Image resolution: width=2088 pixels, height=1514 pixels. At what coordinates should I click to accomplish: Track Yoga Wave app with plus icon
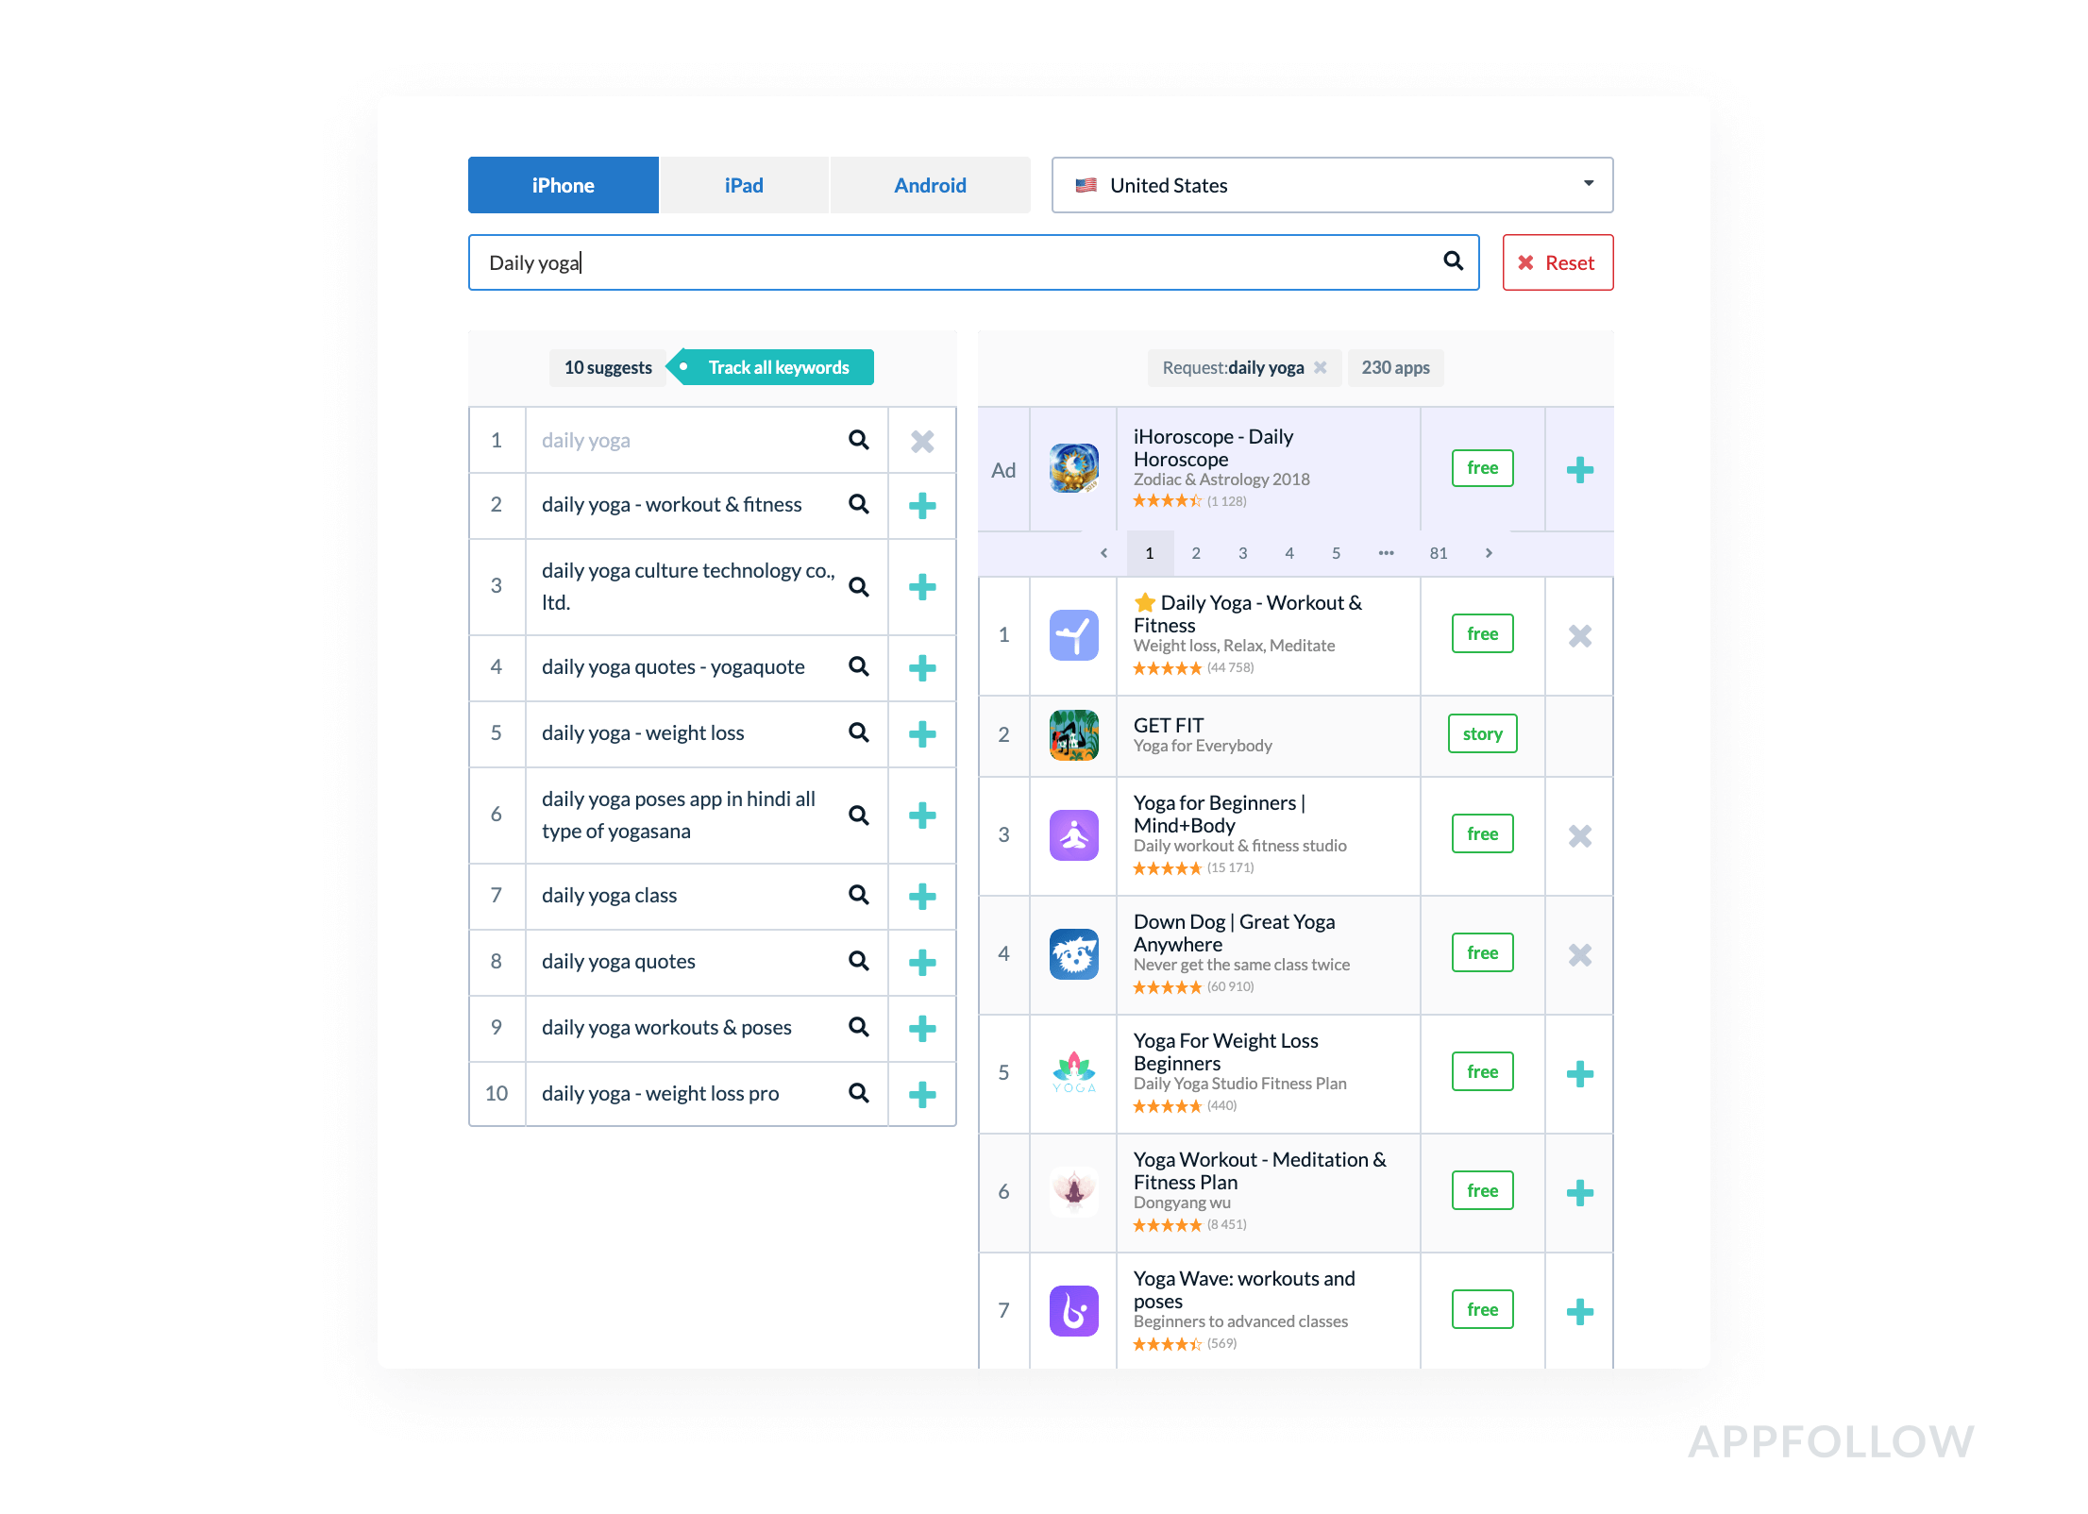point(1579,1311)
